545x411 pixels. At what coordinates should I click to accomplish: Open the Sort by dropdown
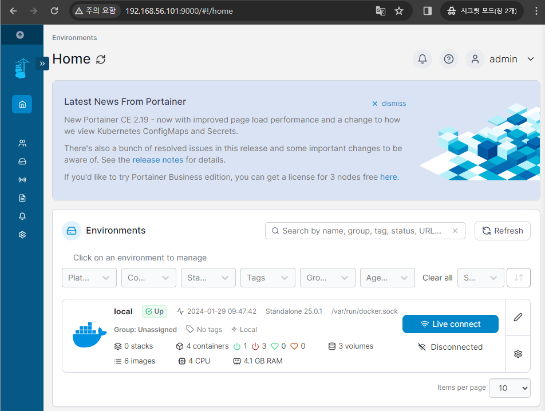point(481,278)
